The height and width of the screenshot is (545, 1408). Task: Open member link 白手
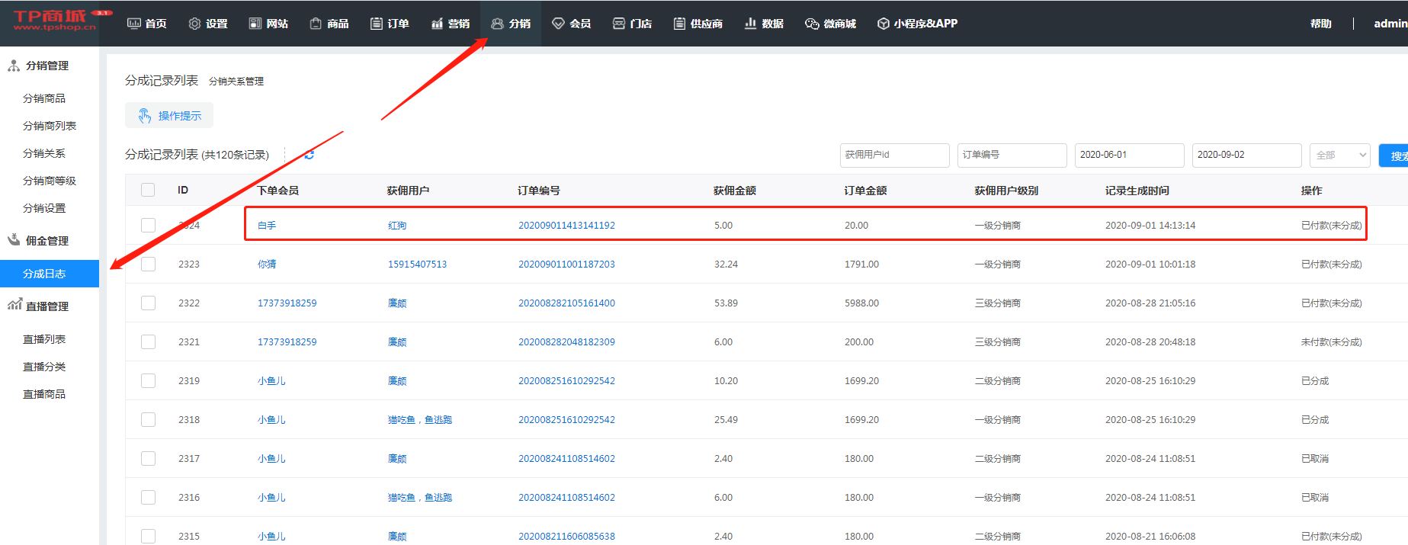point(267,226)
